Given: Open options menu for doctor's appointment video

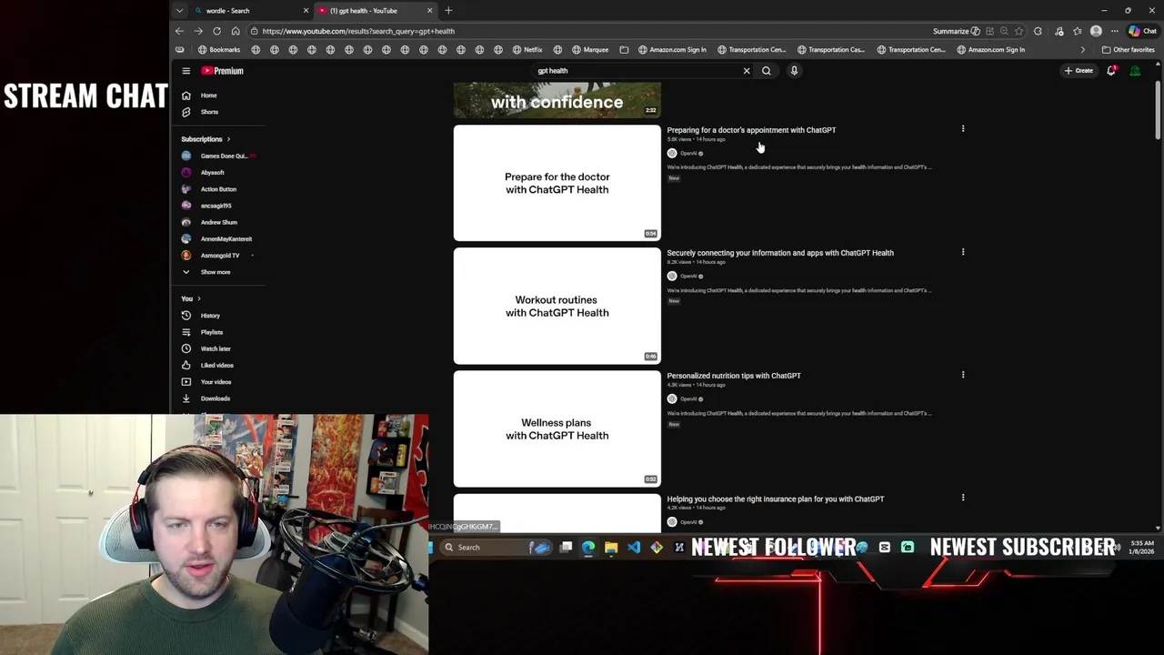Looking at the screenshot, I should pyautogui.click(x=963, y=129).
